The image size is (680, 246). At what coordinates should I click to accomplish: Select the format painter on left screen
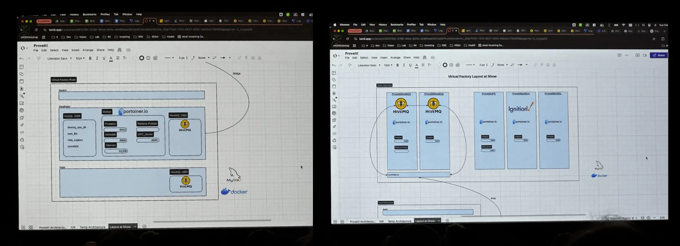(x=38, y=58)
